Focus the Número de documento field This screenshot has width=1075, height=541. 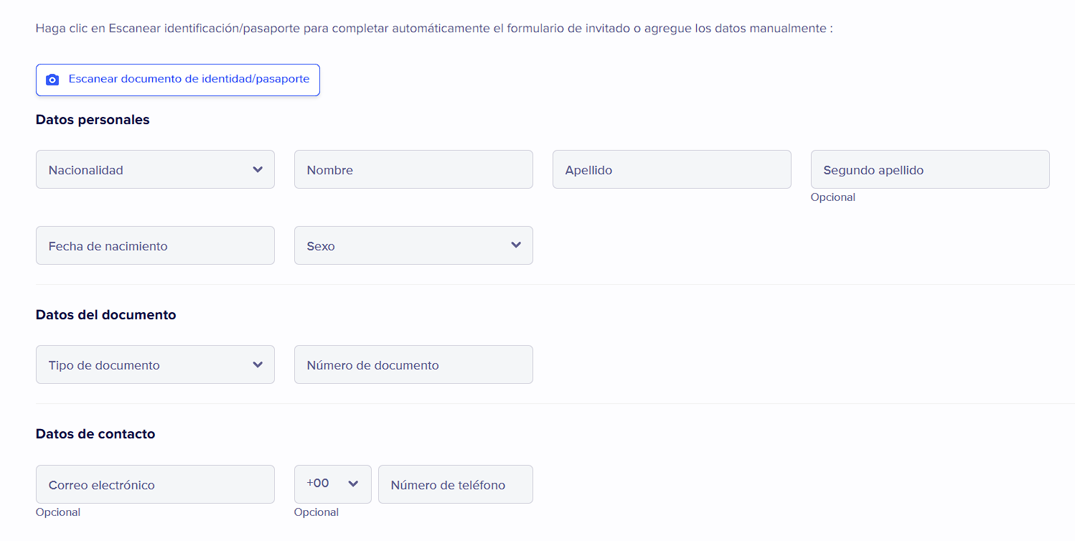(x=413, y=364)
